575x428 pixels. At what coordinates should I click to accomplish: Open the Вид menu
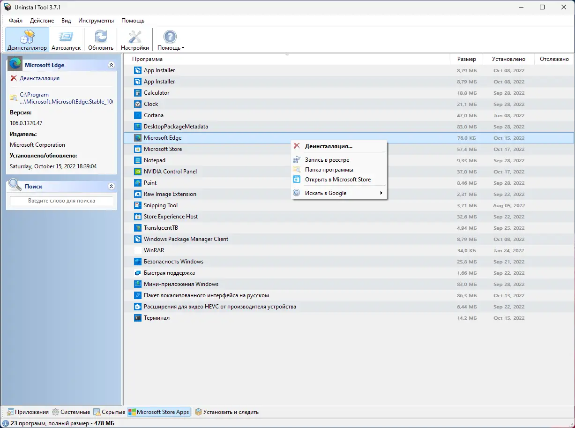tap(66, 21)
